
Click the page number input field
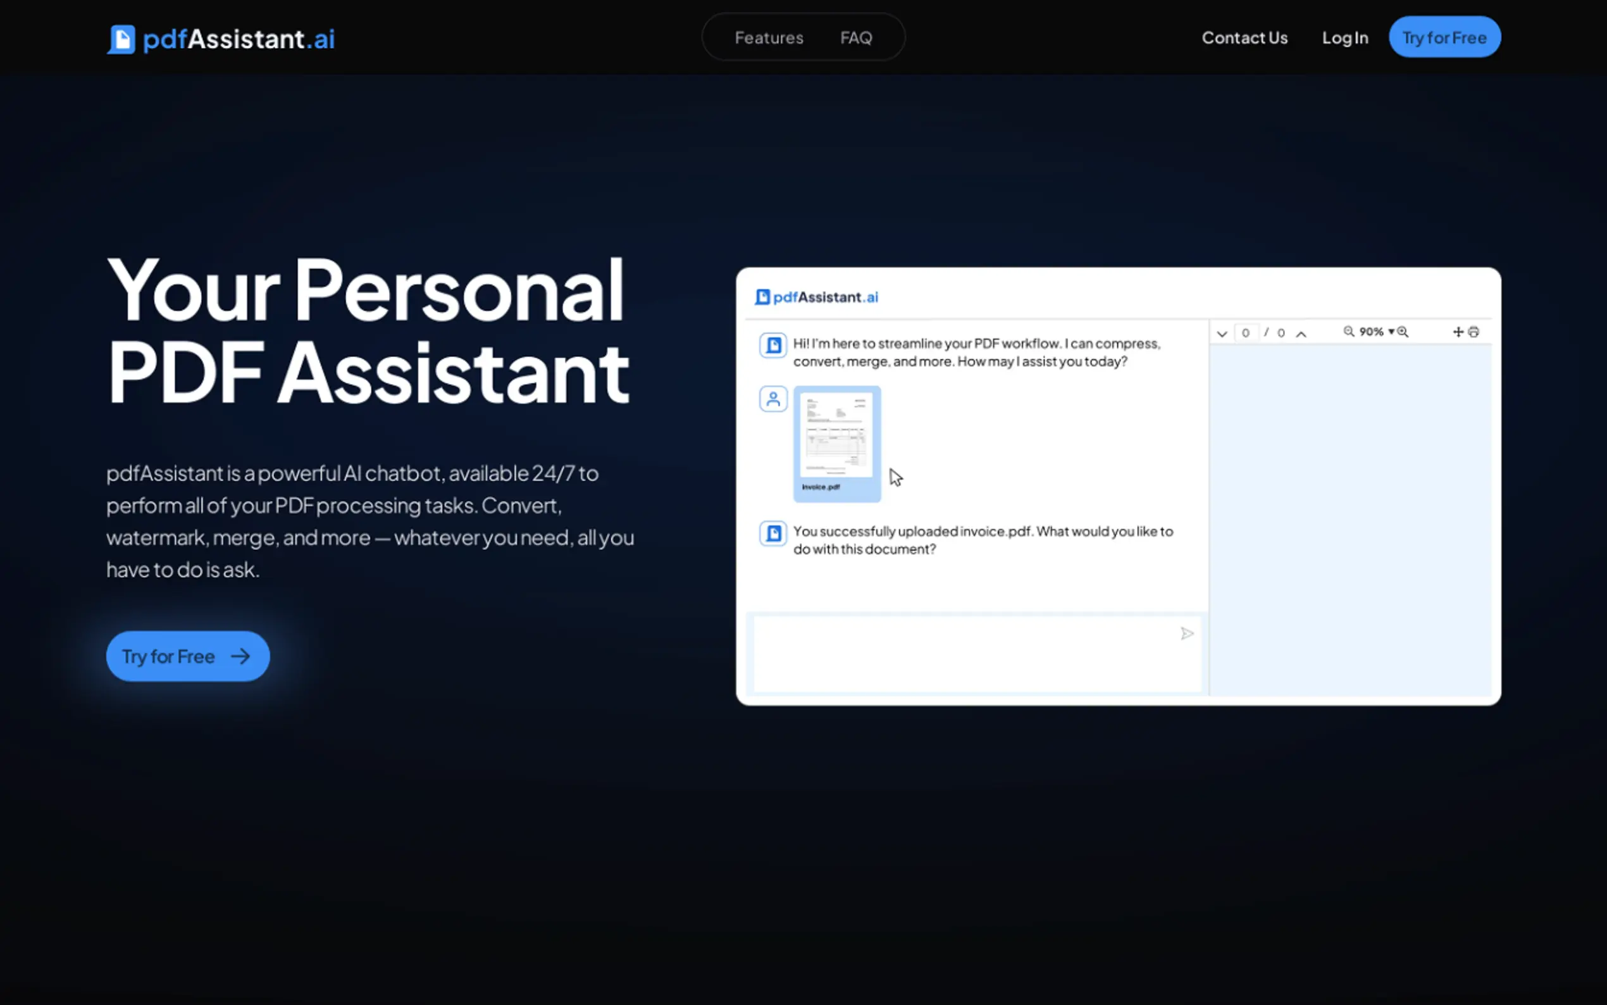tap(1245, 332)
